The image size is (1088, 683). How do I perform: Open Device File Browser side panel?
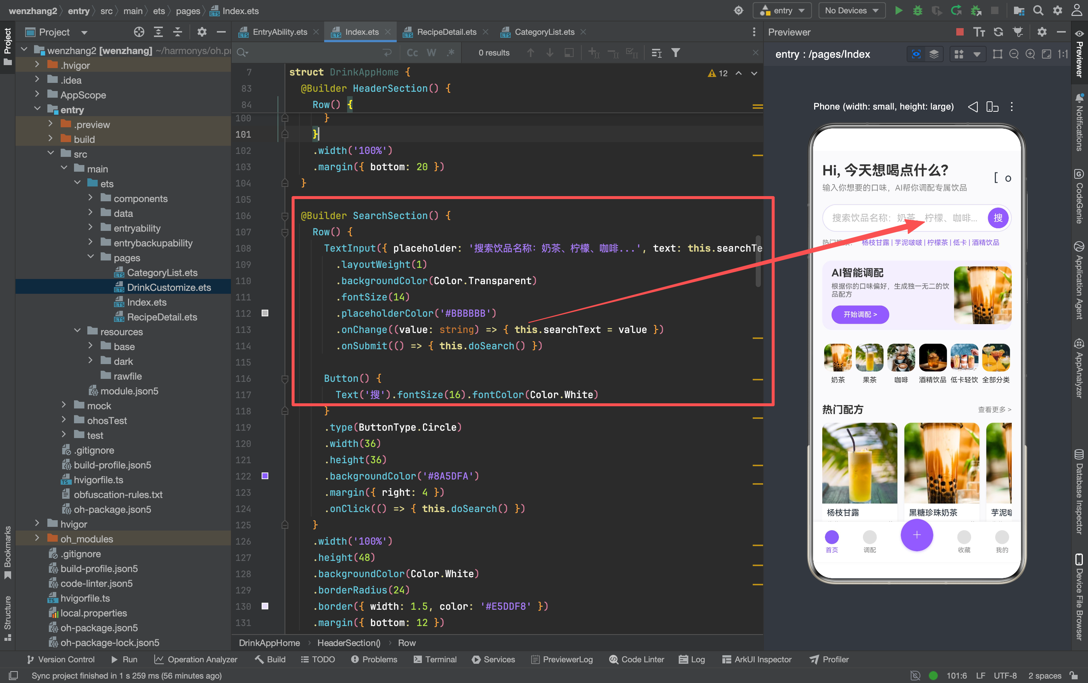[1079, 596]
